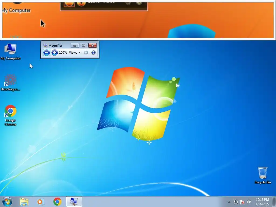Open the volume speaker tray icon
The height and width of the screenshot is (207, 276).
pyautogui.click(x=249, y=202)
